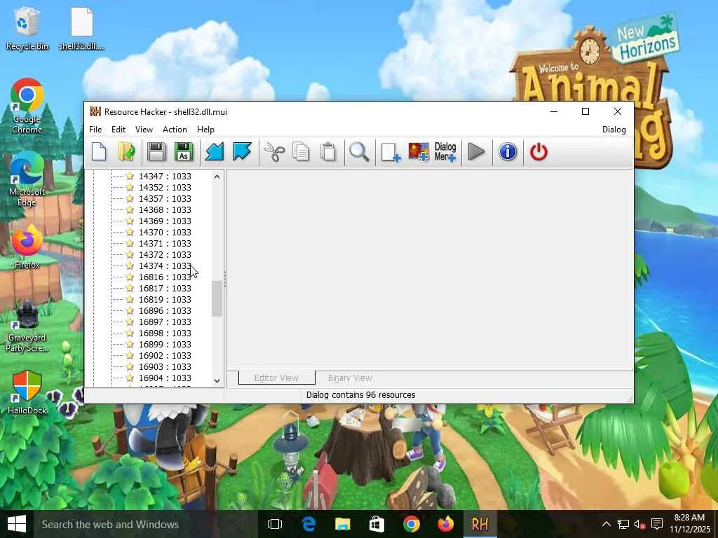Select tree item 14369 : 1033
718x538 pixels.
(x=165, y=221)
